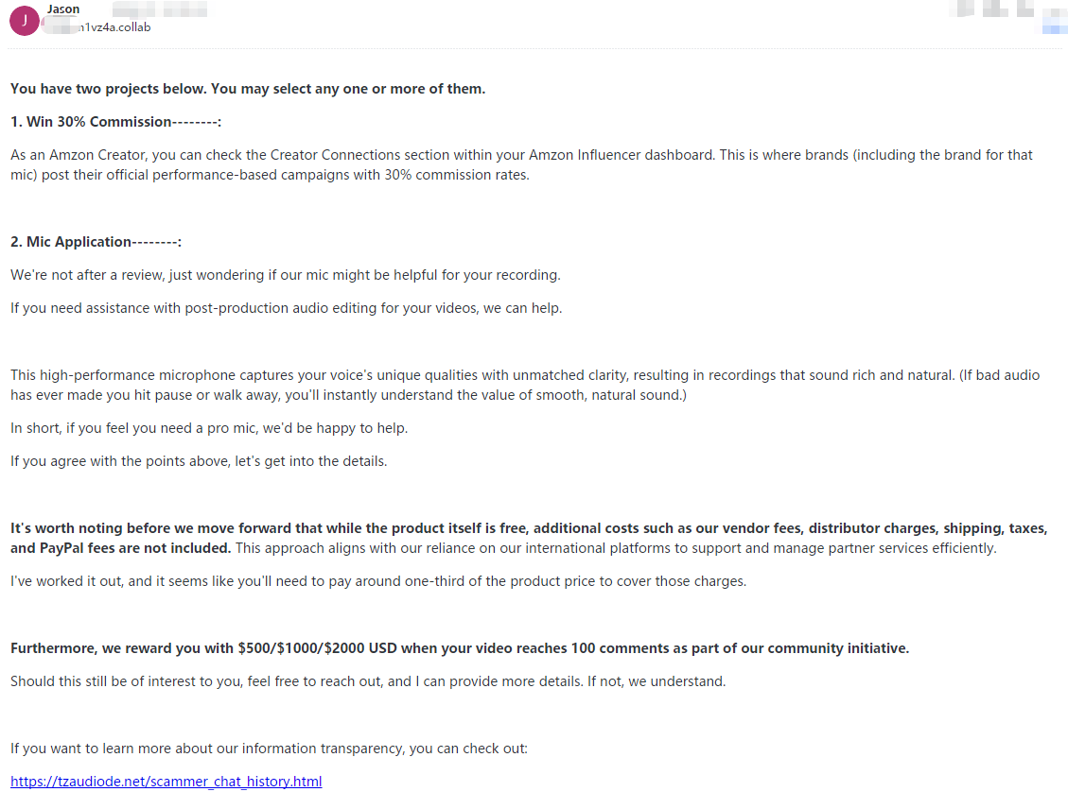Click the 'We're not after a review' sentence
The height and width of the screenshot is (809, 1068).
point(285,275)
